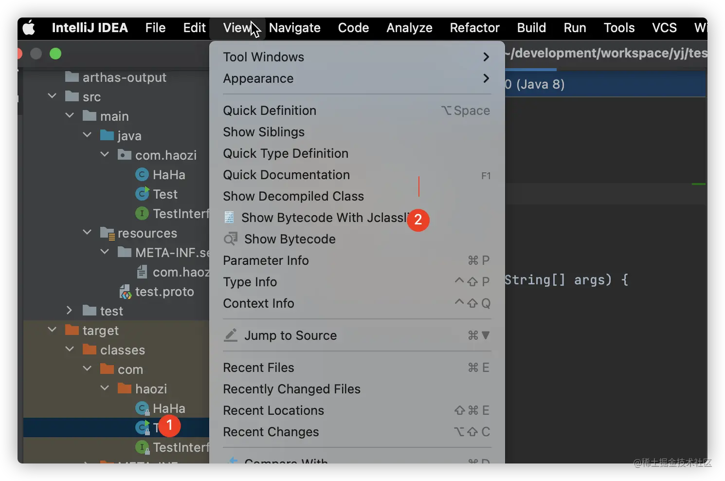Click the resources folder icon

coord(108,233)
